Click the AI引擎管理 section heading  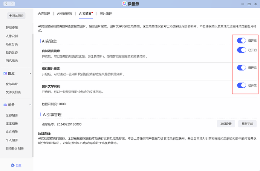tap(52, 115)
